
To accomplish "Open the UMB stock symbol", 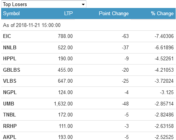I will click(x=8, y=104).
